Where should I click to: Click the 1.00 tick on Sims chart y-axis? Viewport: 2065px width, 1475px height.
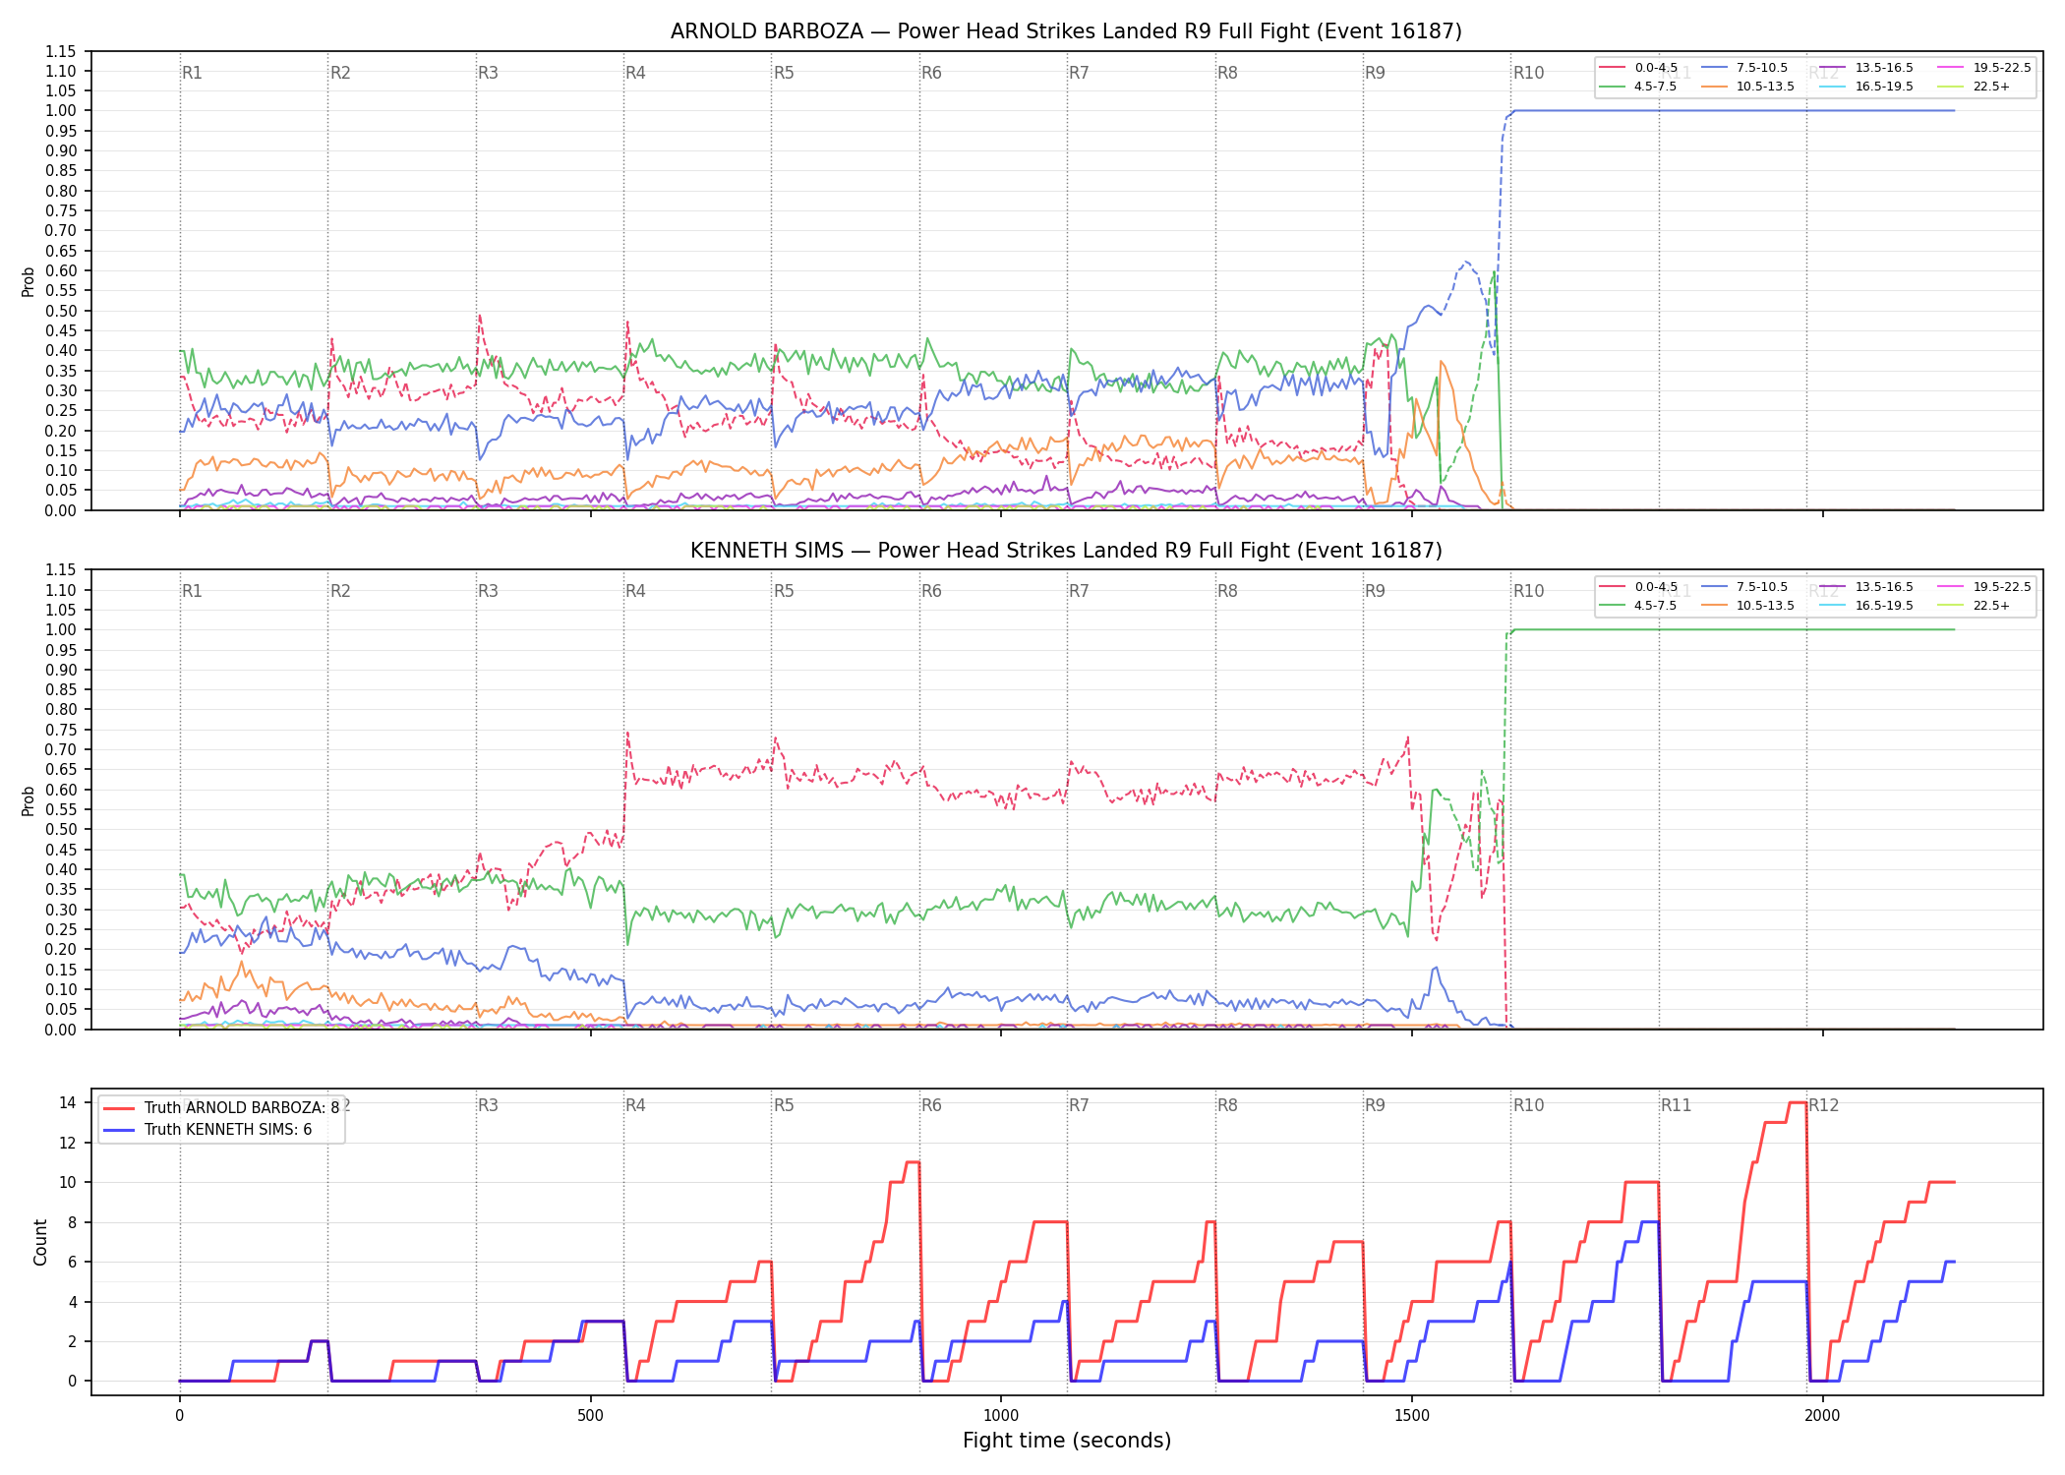point(60,629)
